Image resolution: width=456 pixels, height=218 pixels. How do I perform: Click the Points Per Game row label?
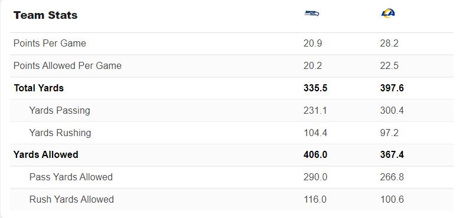click(50, 44)
